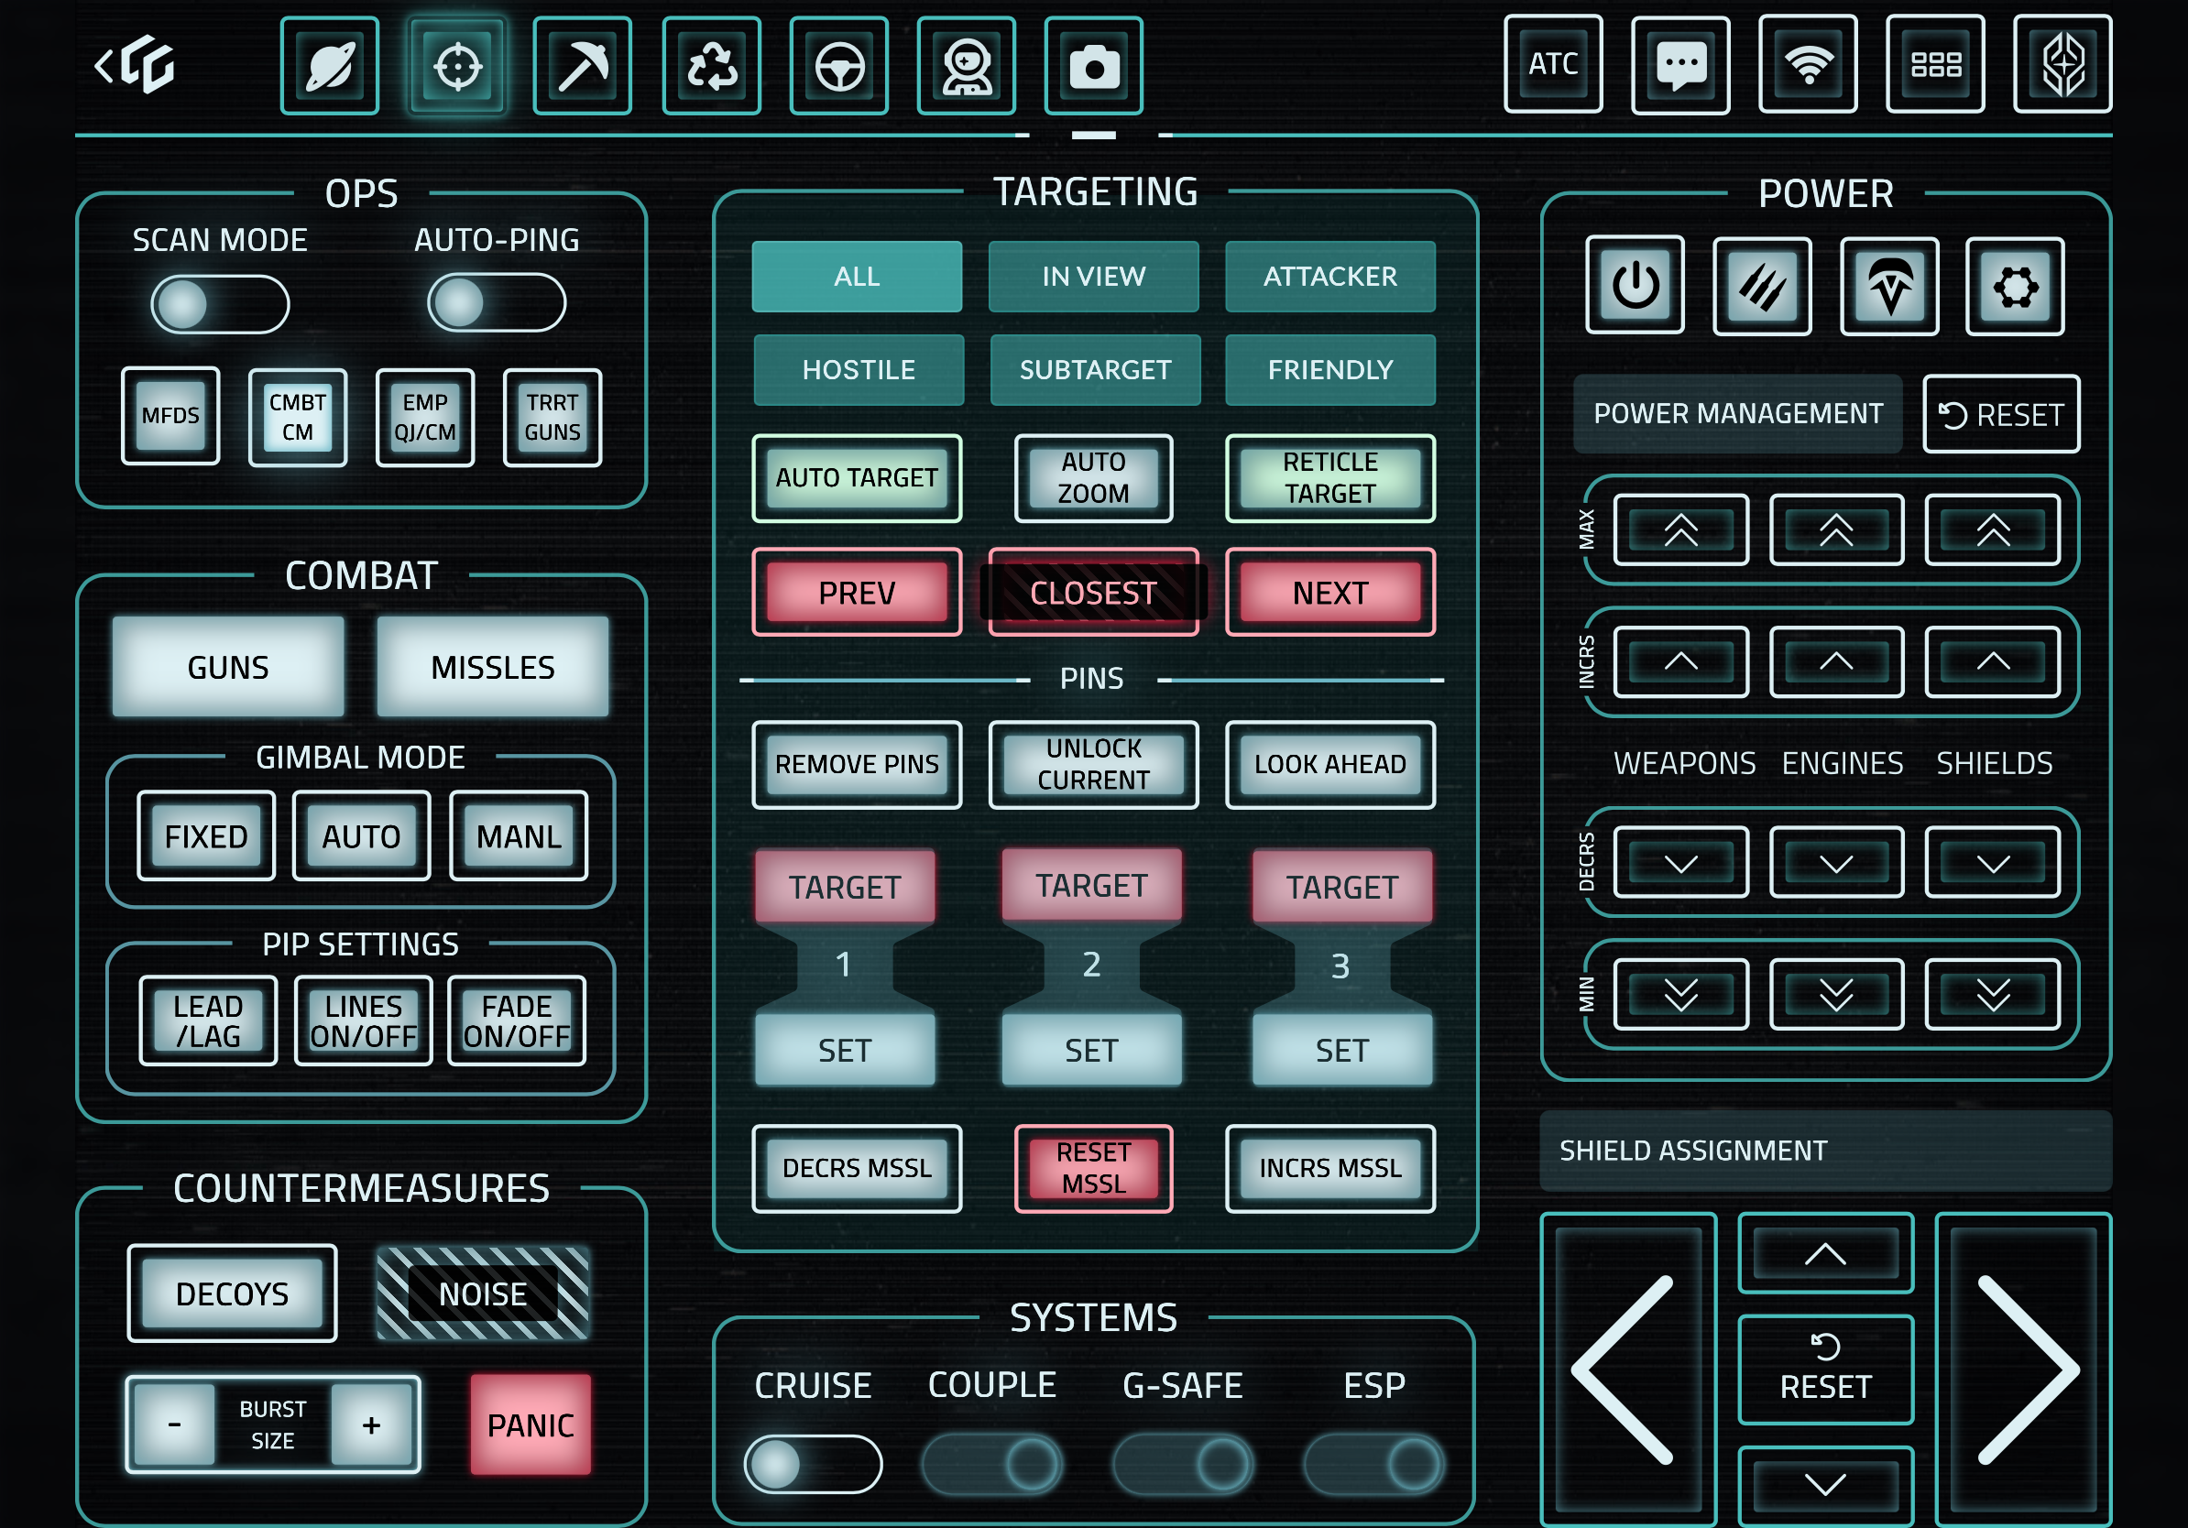Toggle the CRUISE switch in SYSTEMS
Screen dimensions: 2188x1528
point(815,1462)
